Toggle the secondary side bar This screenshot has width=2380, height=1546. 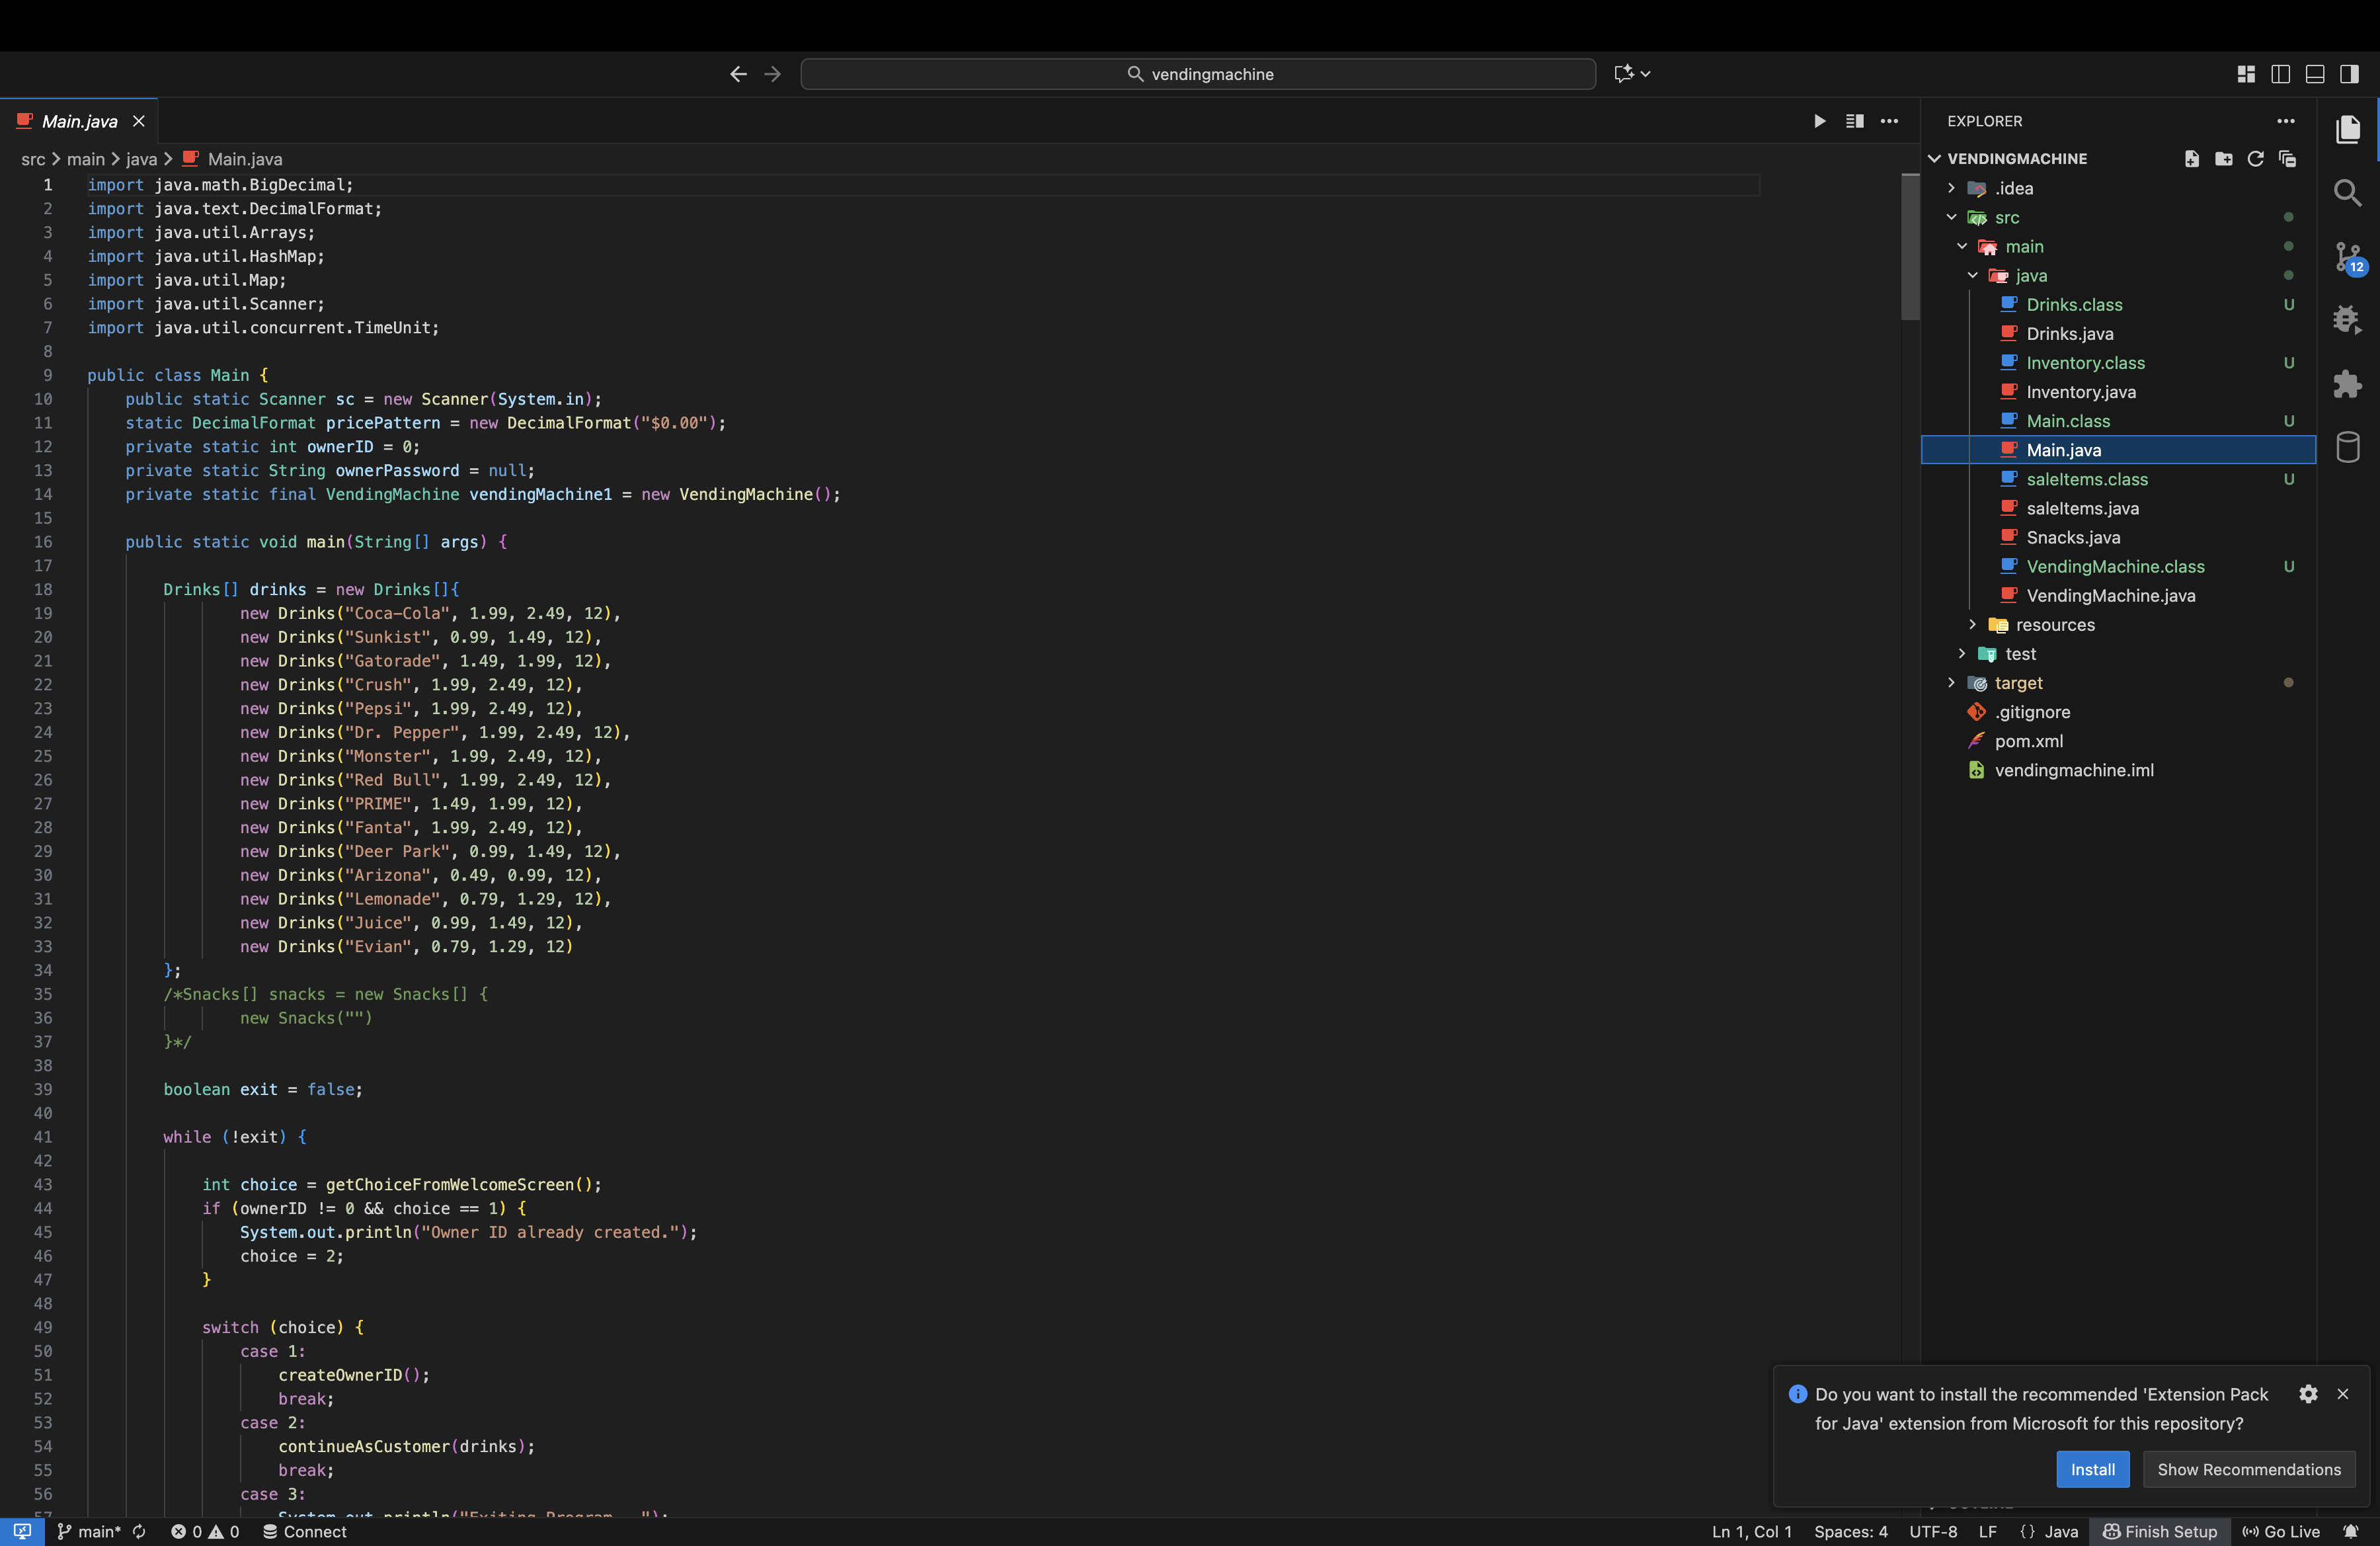[x=2349, y=74]
